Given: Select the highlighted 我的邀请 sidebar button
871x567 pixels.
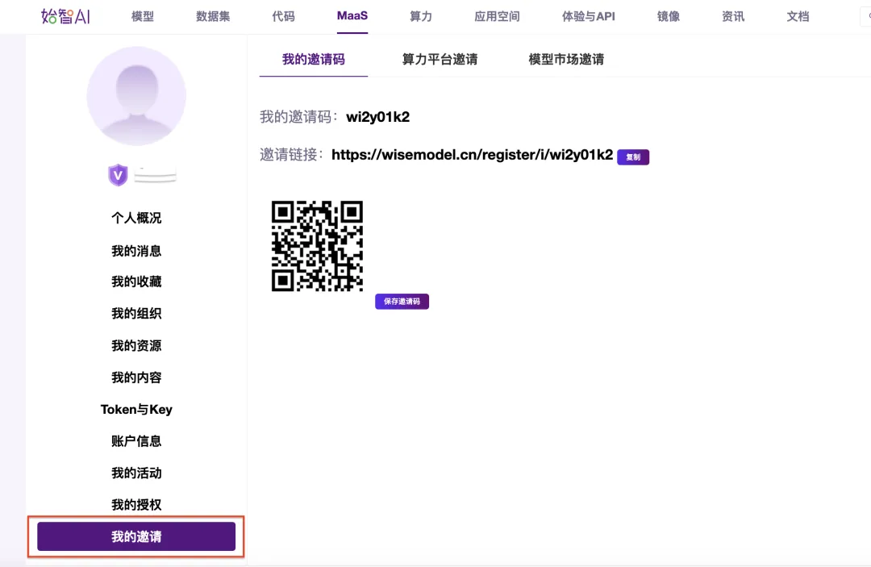Looking at the screenshot, I should click(x=136, y=536).
